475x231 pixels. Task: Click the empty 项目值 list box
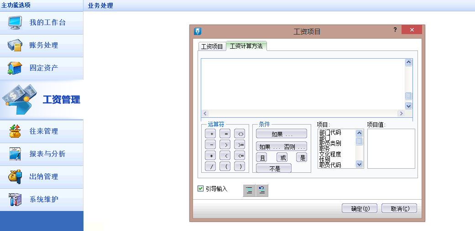click(x=391, y=149)
